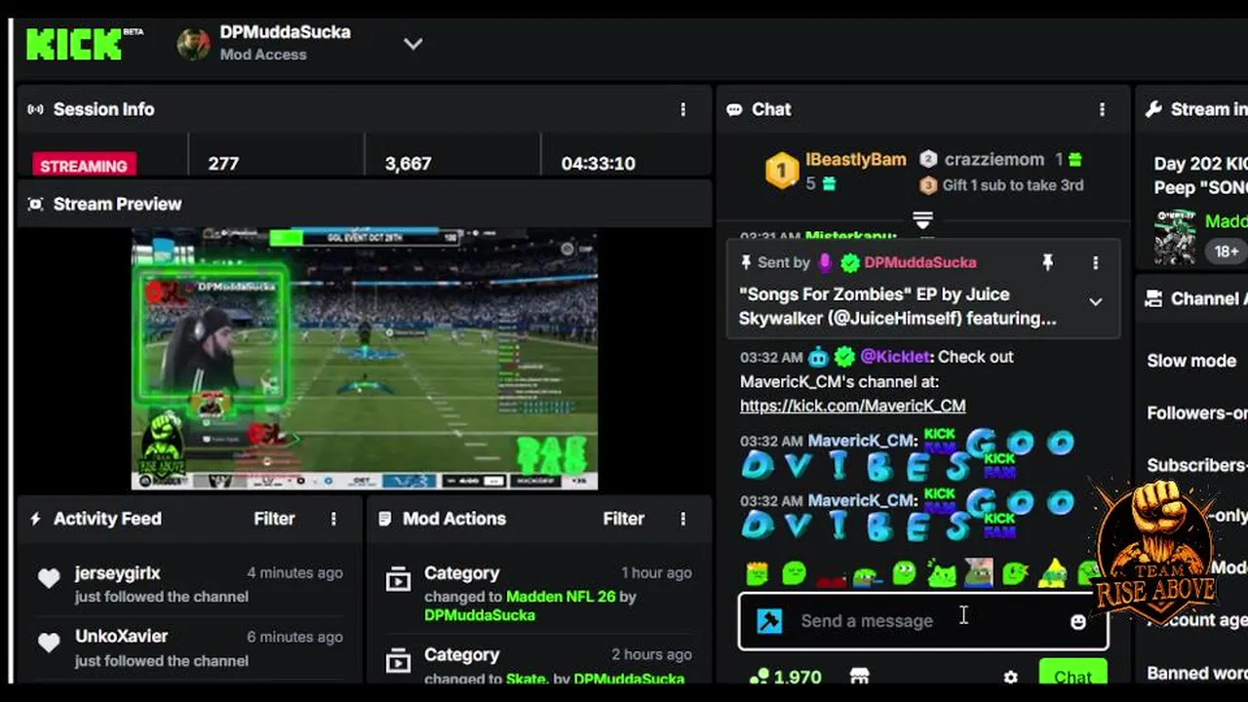This screenshot has height=702, width=1248.
Task: Open the shop storefront icon
Action: [859, 677]
